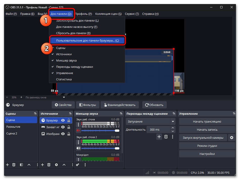Viewport: 240px width, 180px height.
Task: Open Затухание transition dropdown
Action: pyautogui.click(x=151, y=122)
